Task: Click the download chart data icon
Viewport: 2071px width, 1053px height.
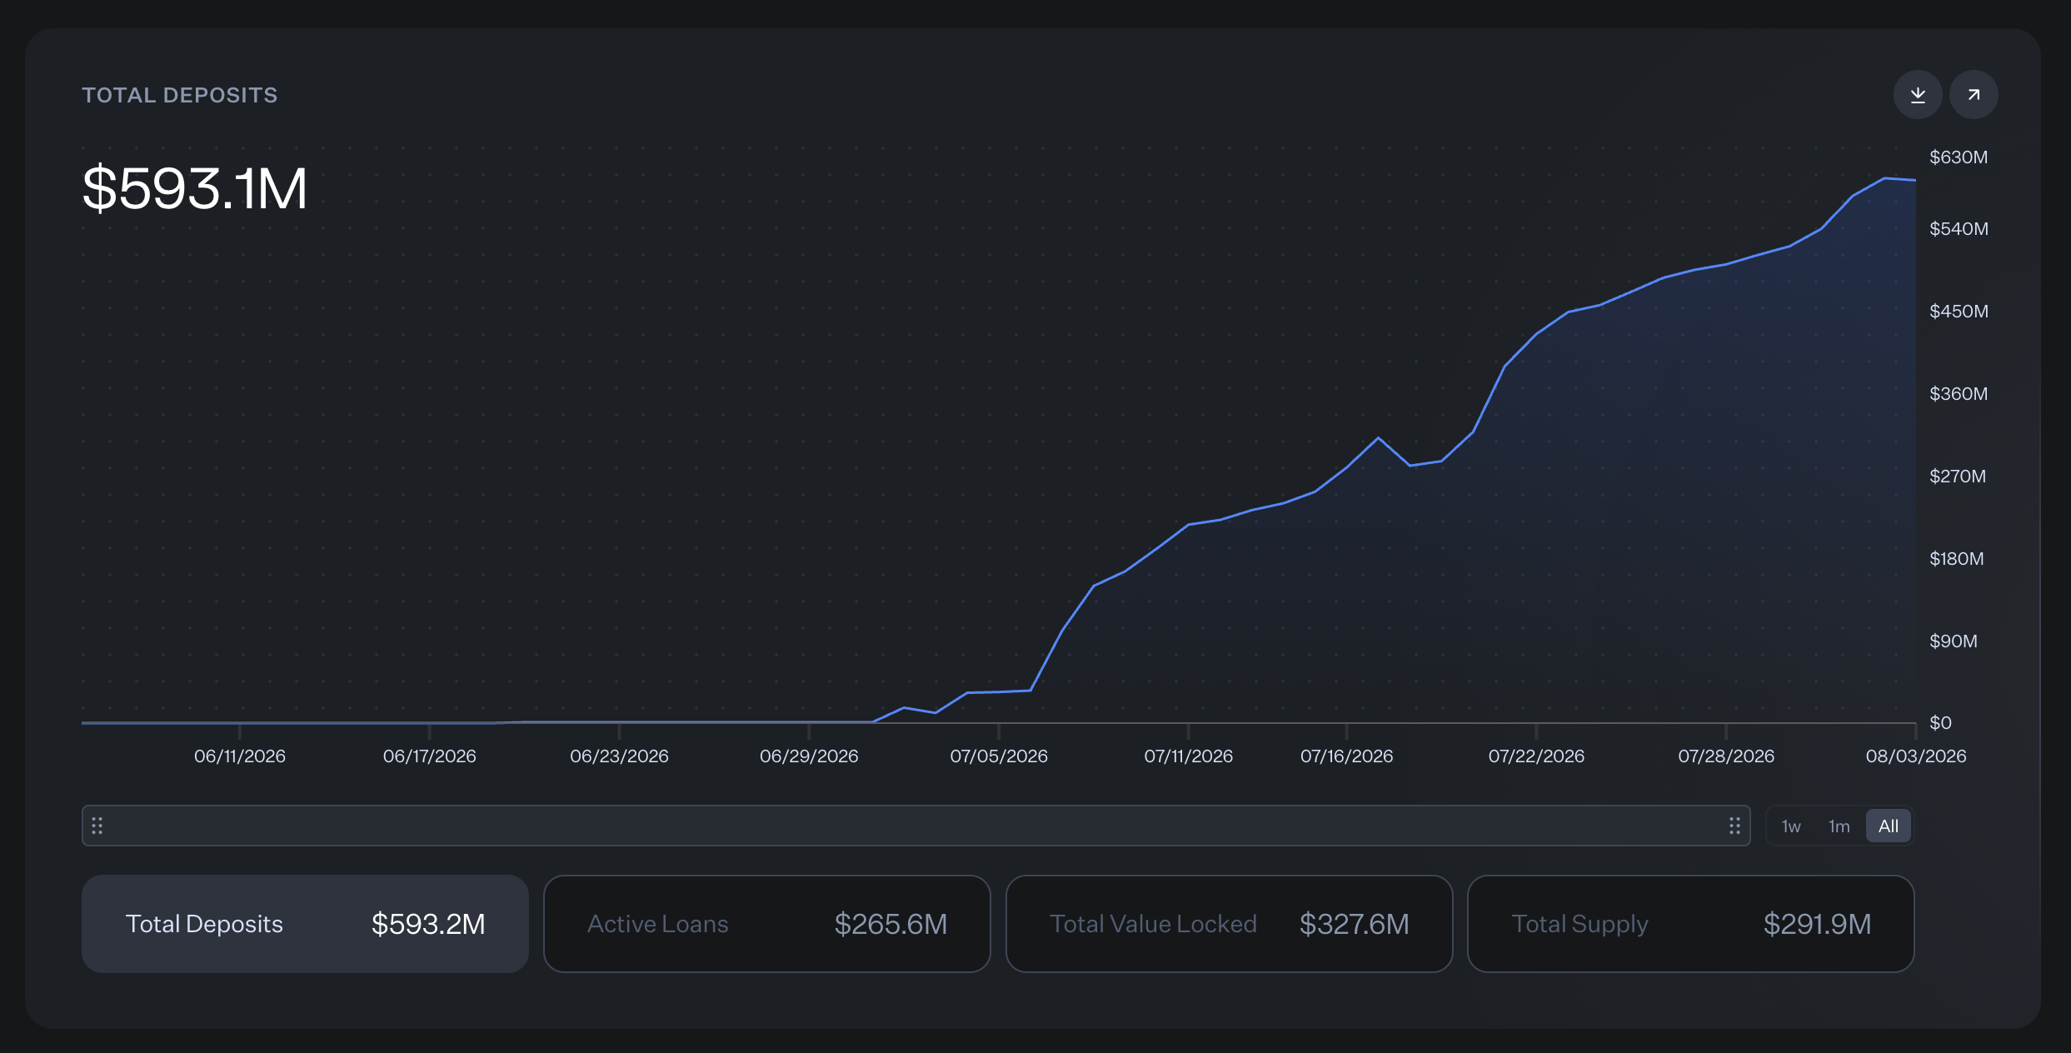Action: pyautogui.click(x=1918, y=95)
